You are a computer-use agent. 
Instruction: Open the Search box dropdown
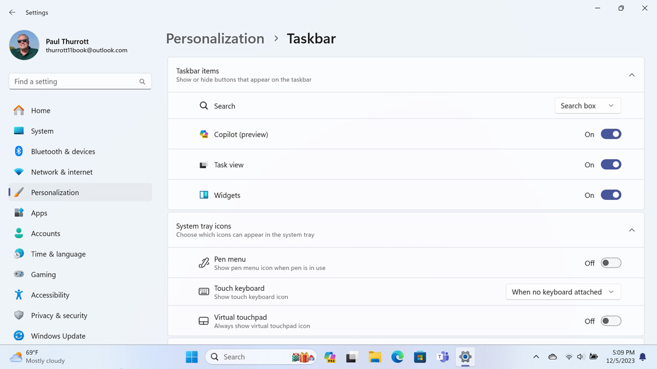pos(587,106)
